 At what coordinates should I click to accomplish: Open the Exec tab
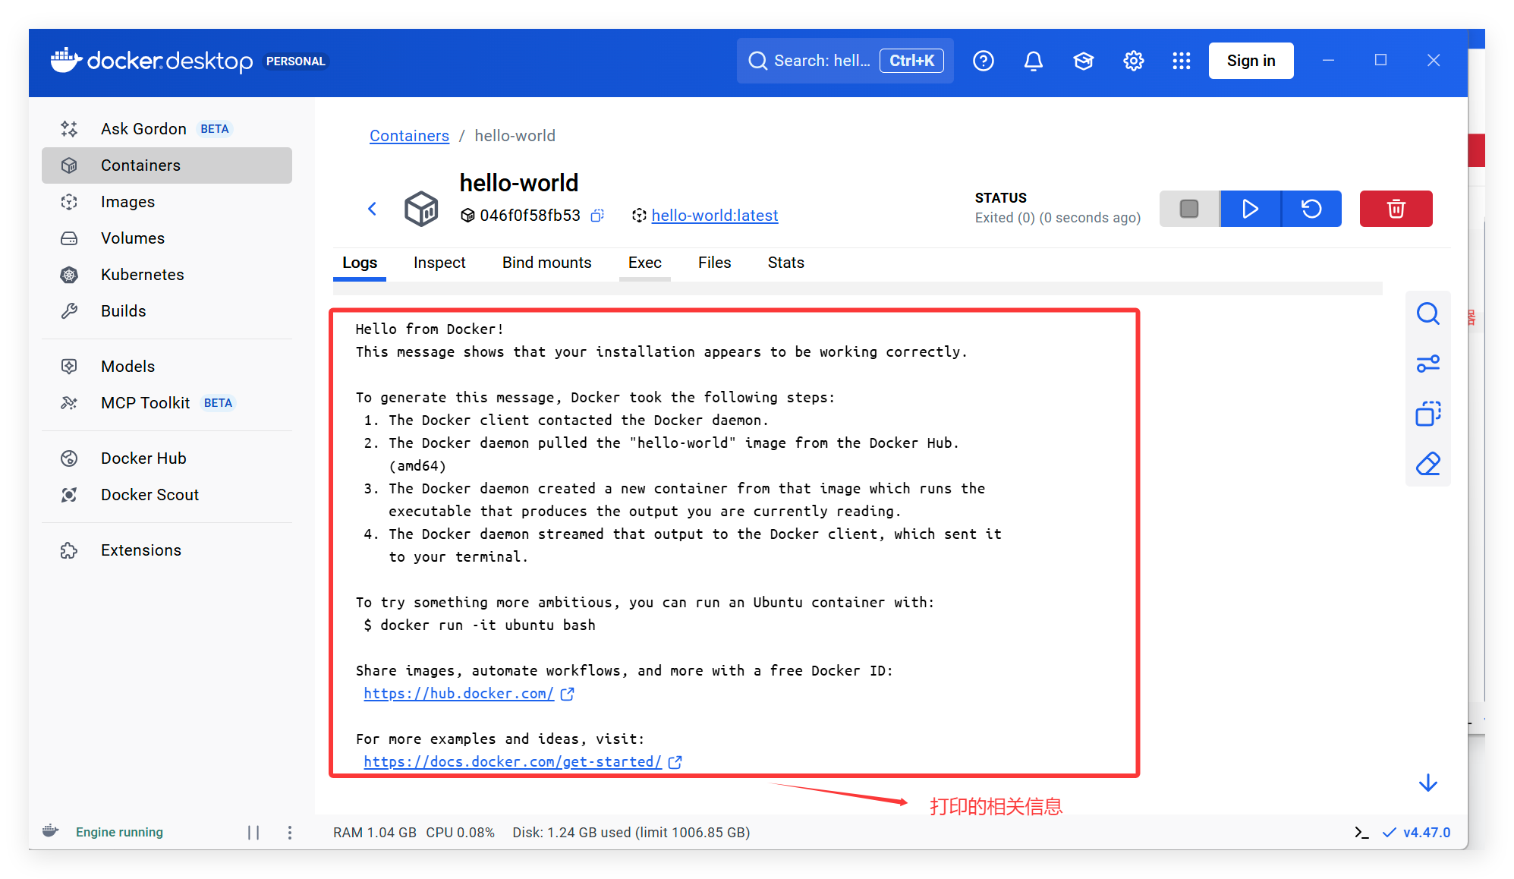(644, 263)
